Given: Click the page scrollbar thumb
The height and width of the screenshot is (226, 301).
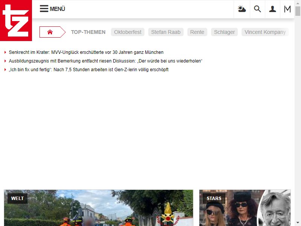Looking at the screenshot, I should point(298,11).
